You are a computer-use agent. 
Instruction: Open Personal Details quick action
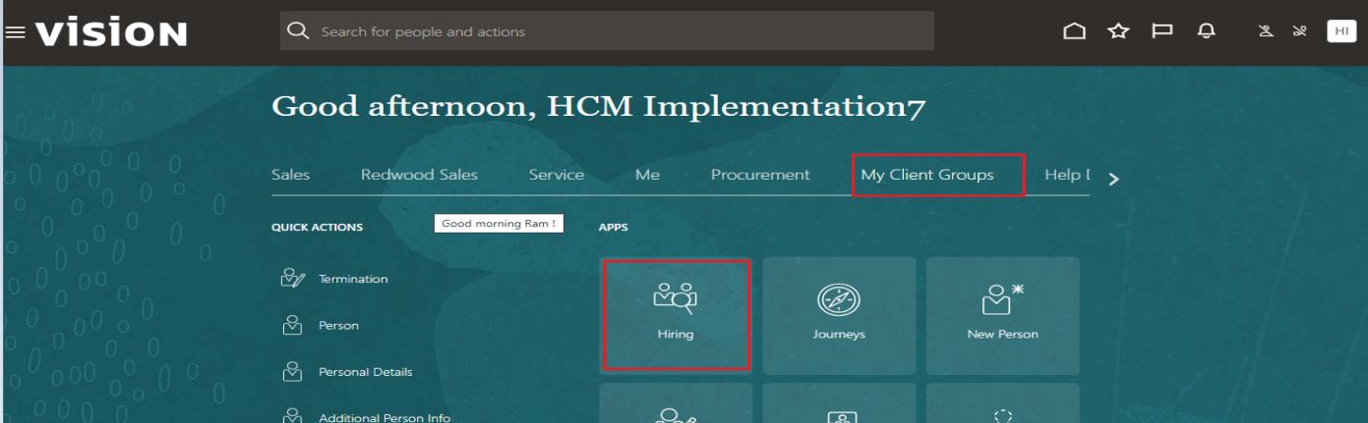(365, 372)
